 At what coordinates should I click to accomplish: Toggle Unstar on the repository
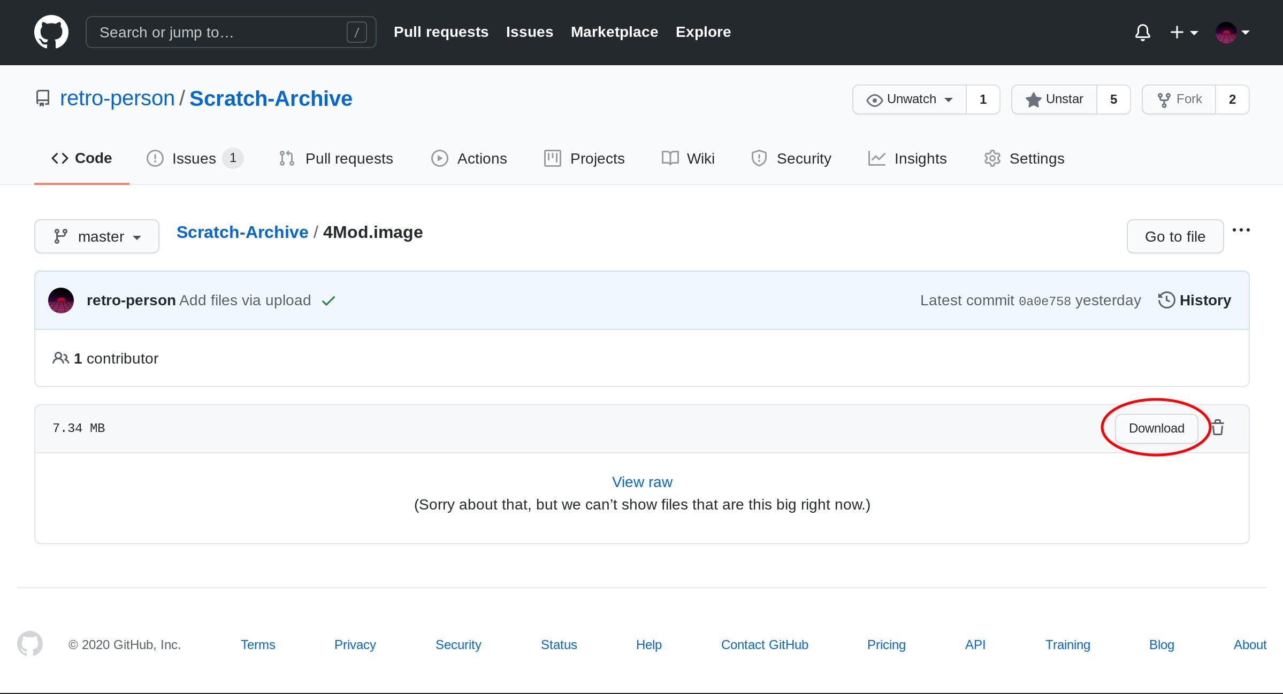(x=1055, y=99)
